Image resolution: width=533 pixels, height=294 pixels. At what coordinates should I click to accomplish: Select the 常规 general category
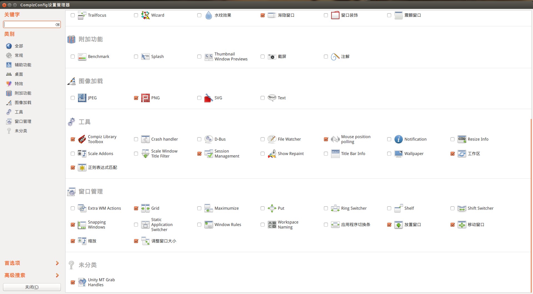click(19, 55)
